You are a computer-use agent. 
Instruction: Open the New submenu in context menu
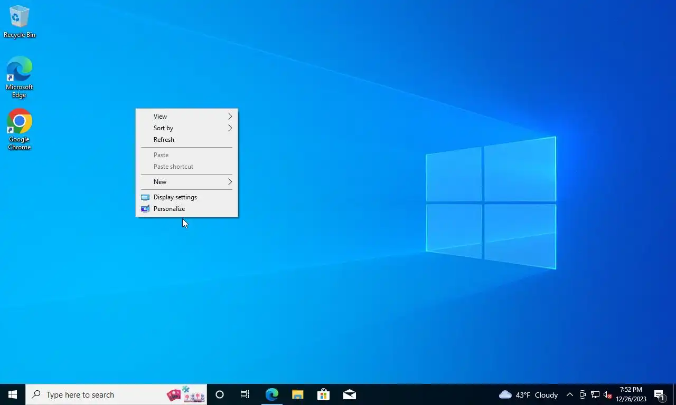tap(187, 182)
